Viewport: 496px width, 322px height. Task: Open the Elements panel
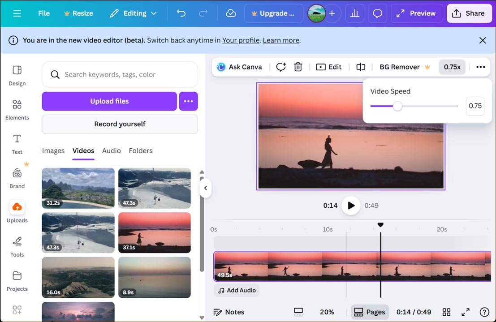pos(17,110)
